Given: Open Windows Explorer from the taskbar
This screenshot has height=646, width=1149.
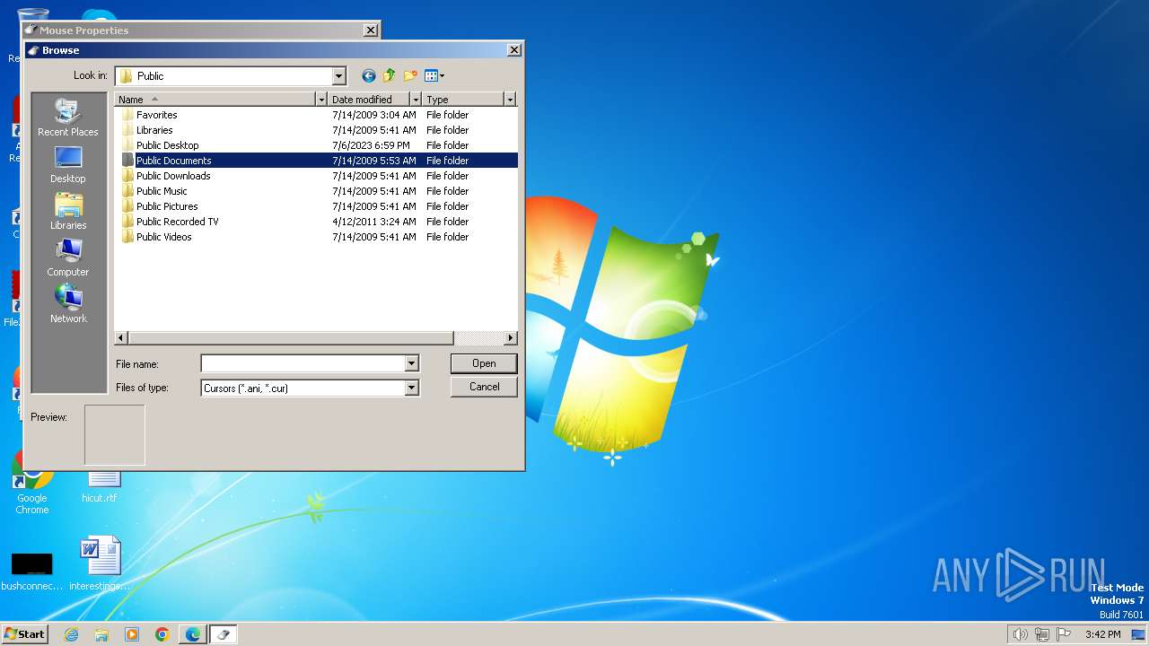Looking at the screenshot, I should [x=101, y=634].
